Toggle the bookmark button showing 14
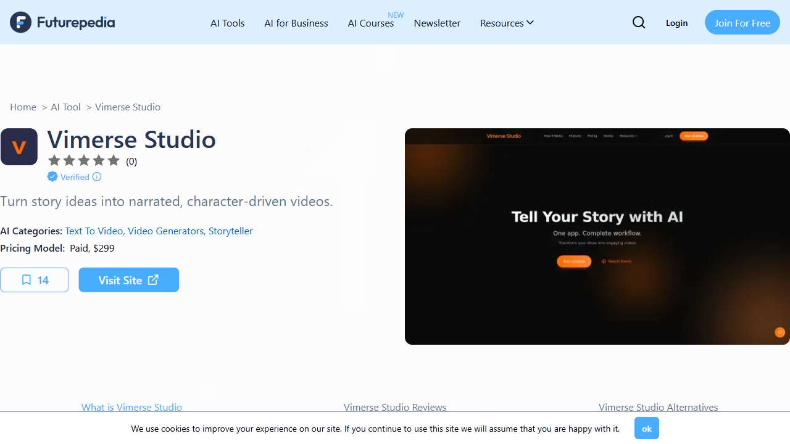The width and height of the screenshot is (790, 444). 35,280
